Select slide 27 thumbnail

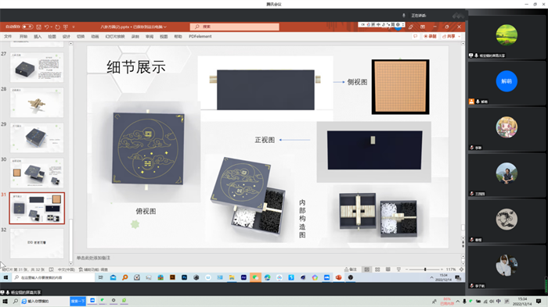37,67
